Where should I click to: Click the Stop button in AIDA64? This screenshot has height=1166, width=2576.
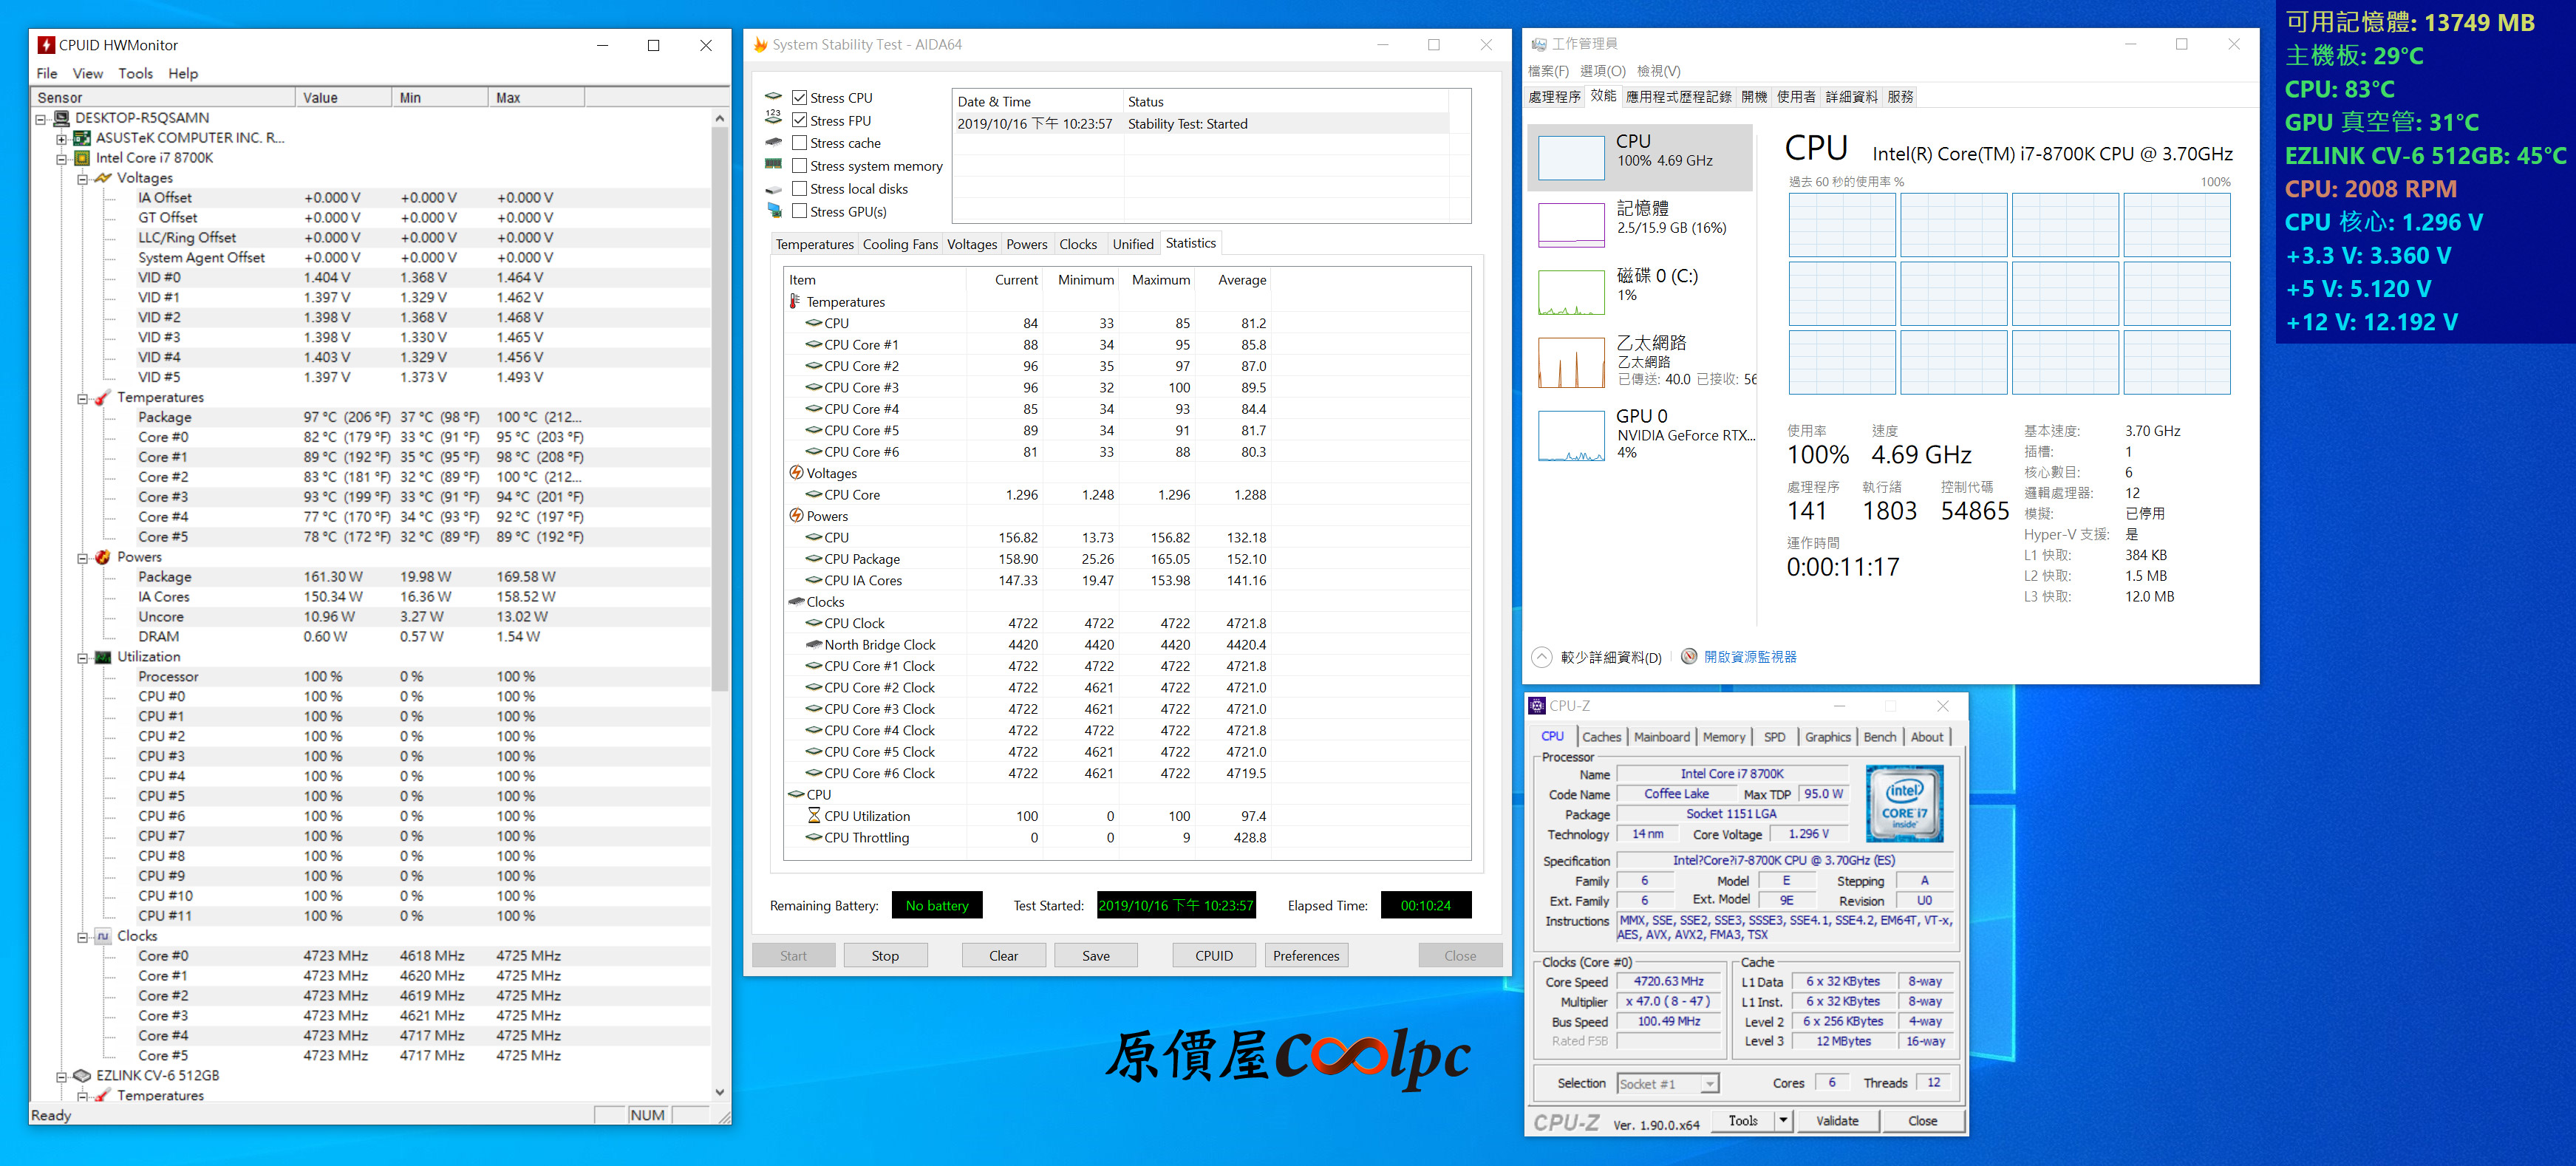click(885, 956)
